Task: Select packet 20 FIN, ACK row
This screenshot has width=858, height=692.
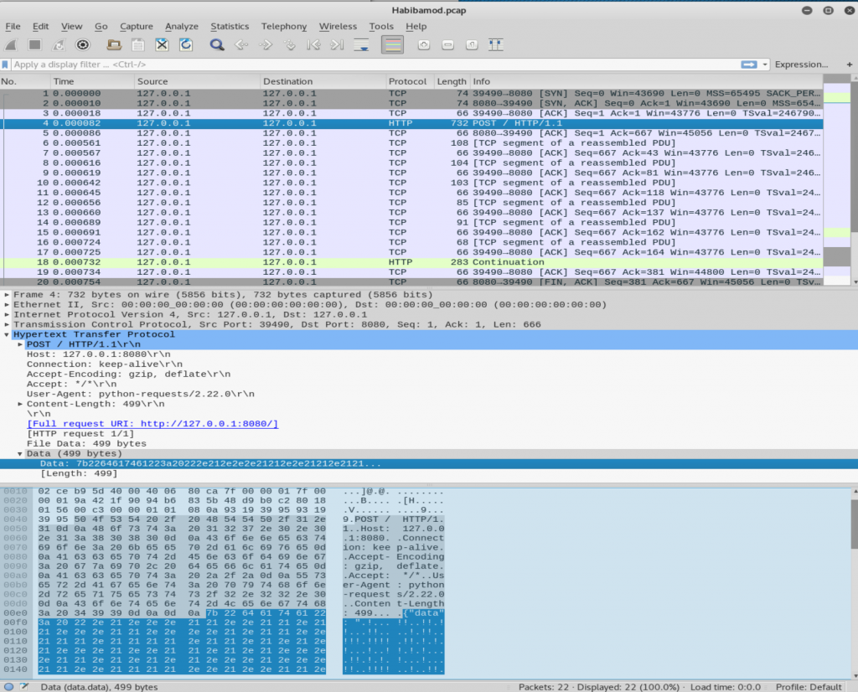Action: pyautogui.click(x=411, y=281)
